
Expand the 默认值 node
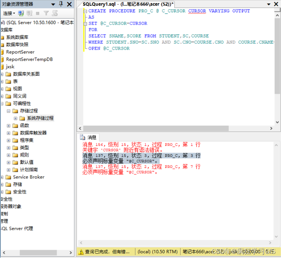(x=8, y=163)
